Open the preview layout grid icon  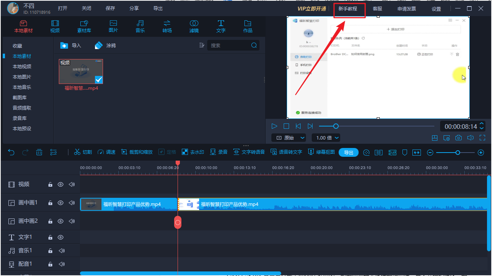[x=435, y=138]
